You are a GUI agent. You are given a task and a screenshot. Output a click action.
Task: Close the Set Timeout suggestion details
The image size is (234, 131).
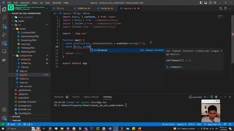221,51
